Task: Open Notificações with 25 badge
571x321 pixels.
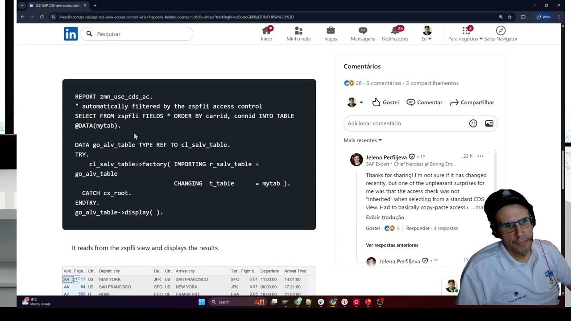Action: point(395,34)
